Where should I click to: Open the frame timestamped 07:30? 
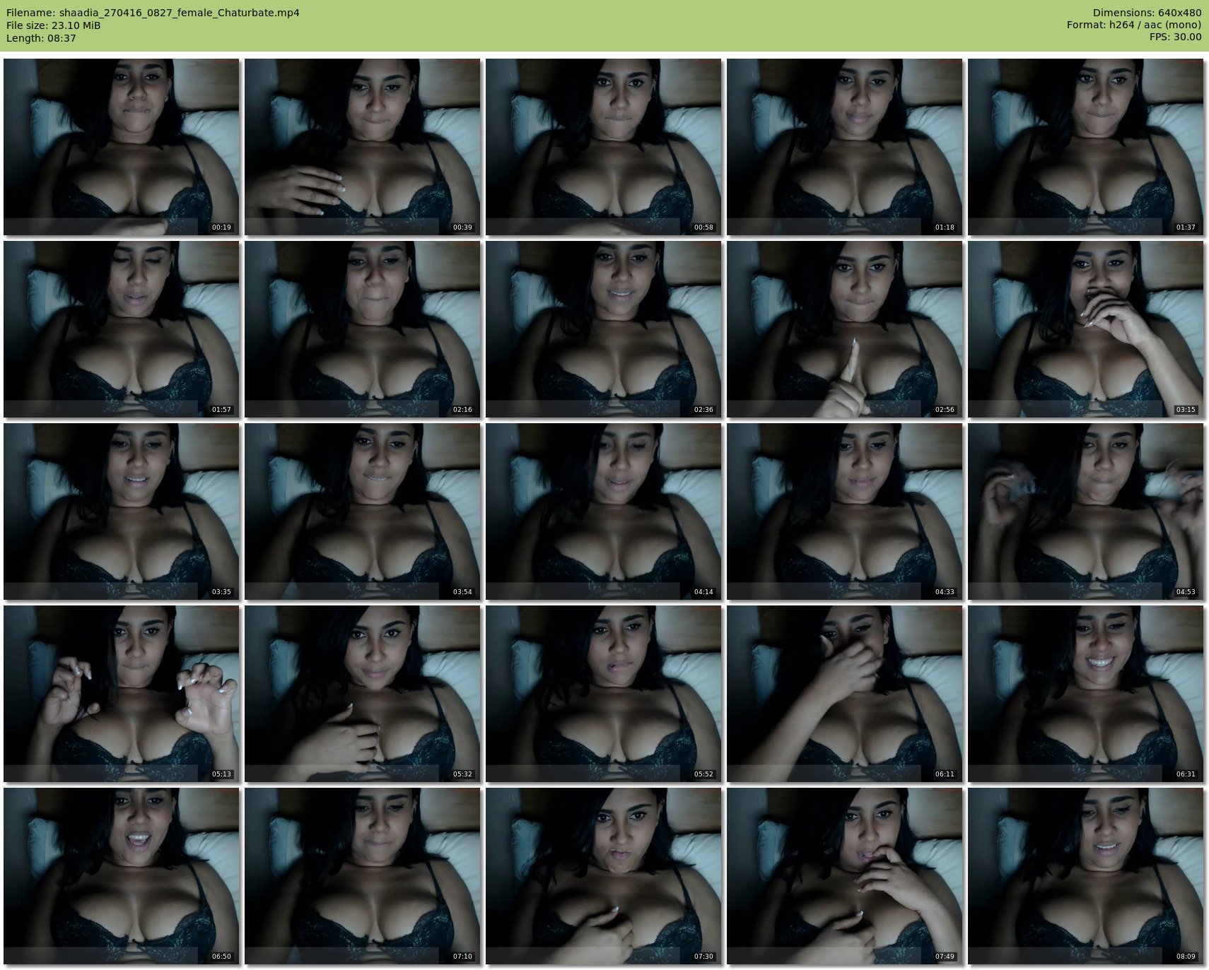603,876
